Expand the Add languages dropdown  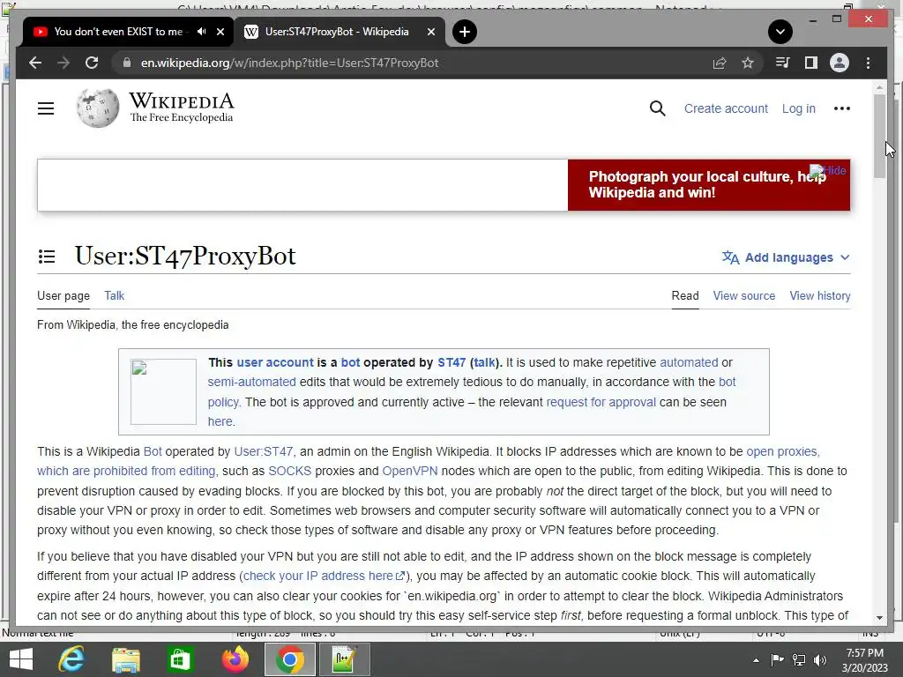click(786, 257)
